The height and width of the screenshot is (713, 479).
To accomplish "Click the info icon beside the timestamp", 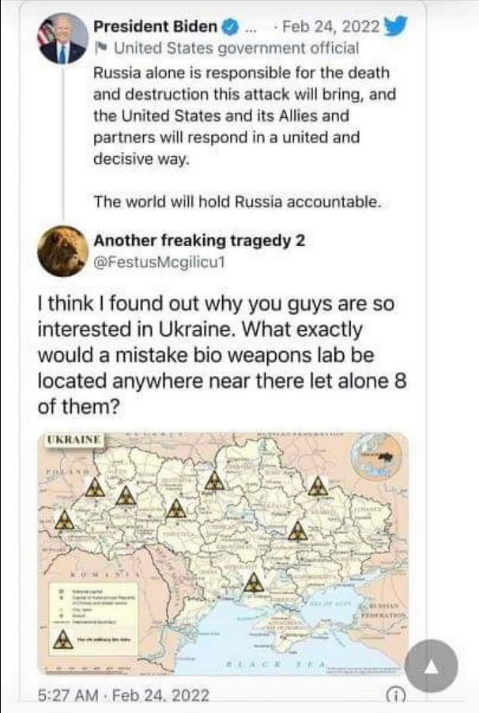I will click(x=394, y=695).
